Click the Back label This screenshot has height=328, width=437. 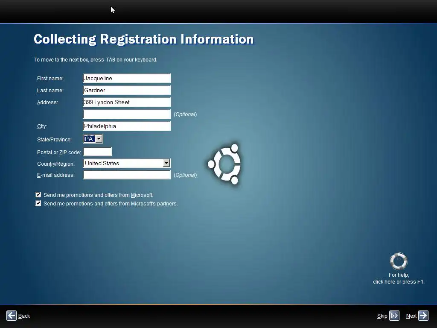click(x=24, y=316)
